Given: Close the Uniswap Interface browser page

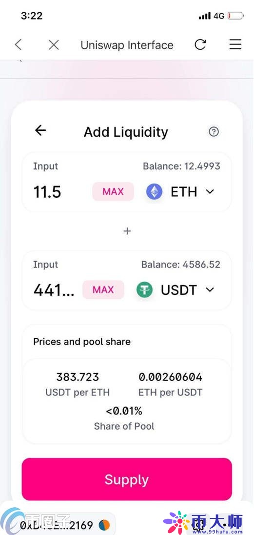Looking at the screenshot, I should [x=54, y=45].
